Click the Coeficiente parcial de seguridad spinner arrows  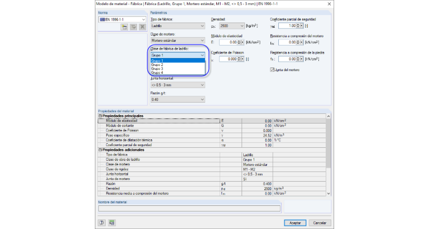click(x=298, y=26)
